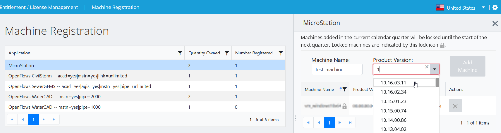This screenshot has width=501, height=133.
Task: Click the Actions column header
Action: (x=456, y=89)
